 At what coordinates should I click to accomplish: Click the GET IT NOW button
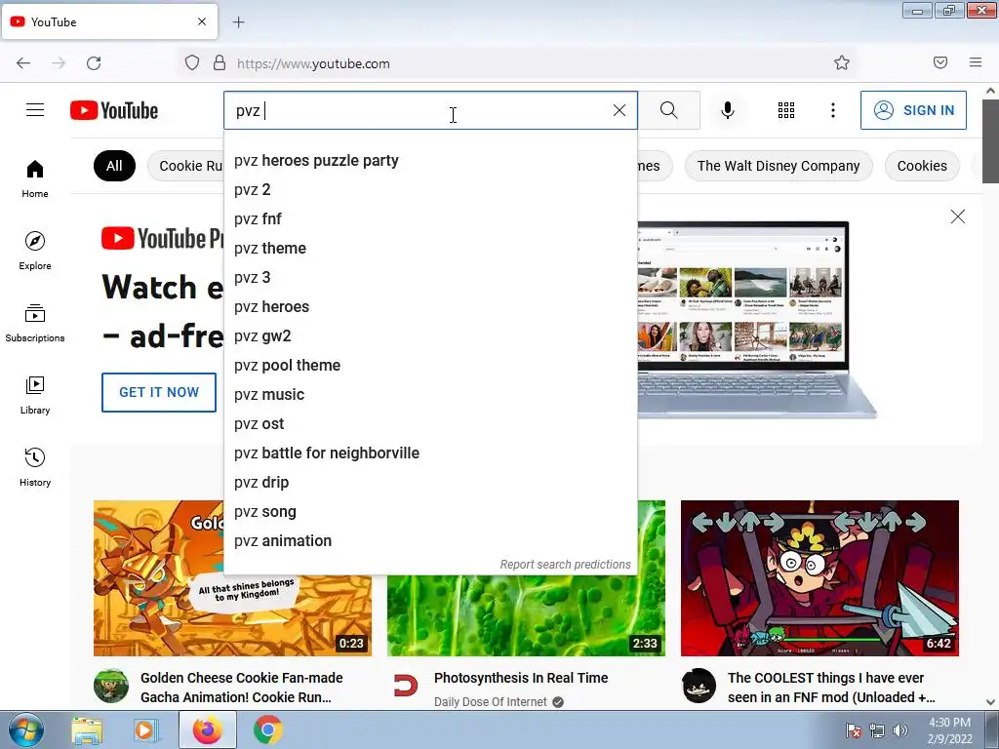point(159,392)
